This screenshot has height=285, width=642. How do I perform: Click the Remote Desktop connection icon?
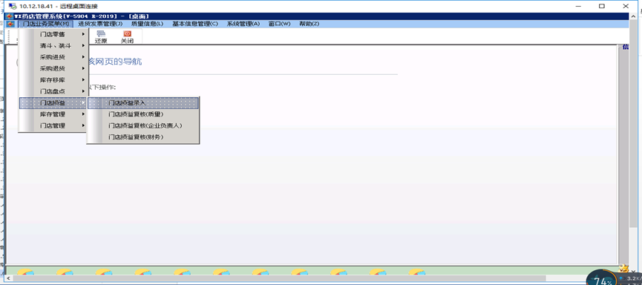(x=13, y=6)
